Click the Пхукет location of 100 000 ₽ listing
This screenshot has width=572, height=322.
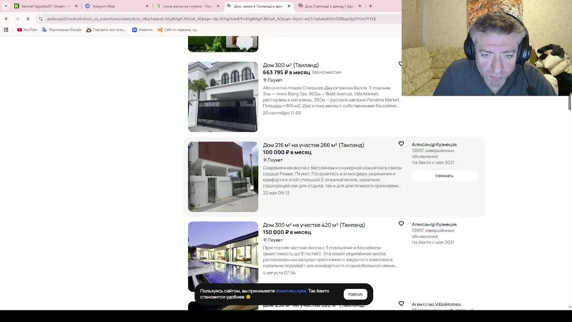[273, 160]
